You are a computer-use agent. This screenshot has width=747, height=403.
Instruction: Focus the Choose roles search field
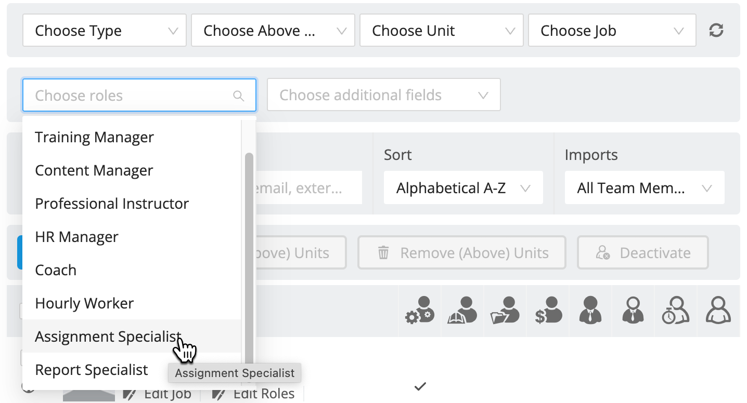[139, 95]
